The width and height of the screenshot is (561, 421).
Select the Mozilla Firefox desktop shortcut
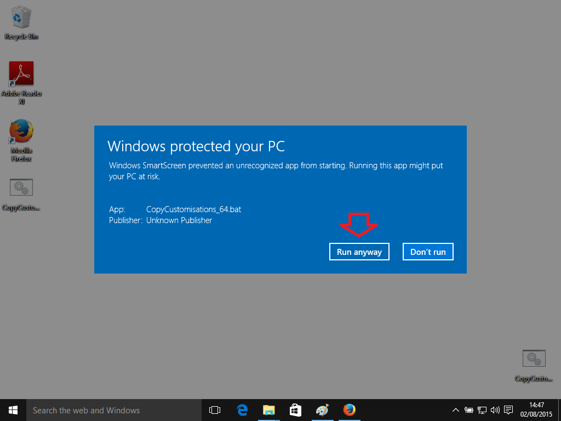tap(21, 140)
